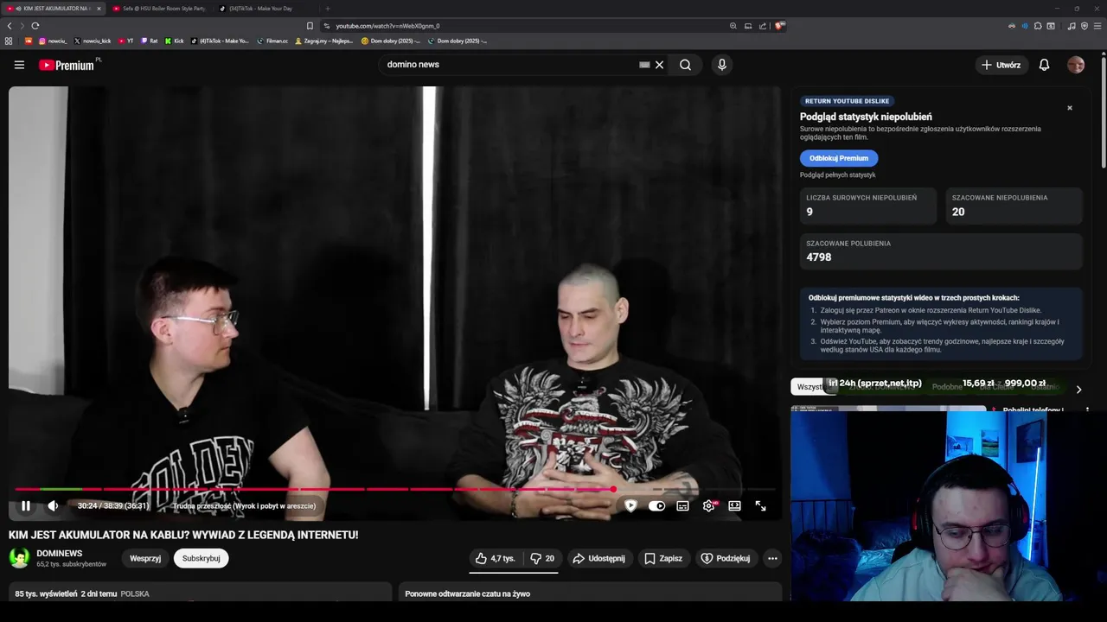Dislike the video (20)
The height and width of the screenshot is (622, 1107).
coord(541,558)
